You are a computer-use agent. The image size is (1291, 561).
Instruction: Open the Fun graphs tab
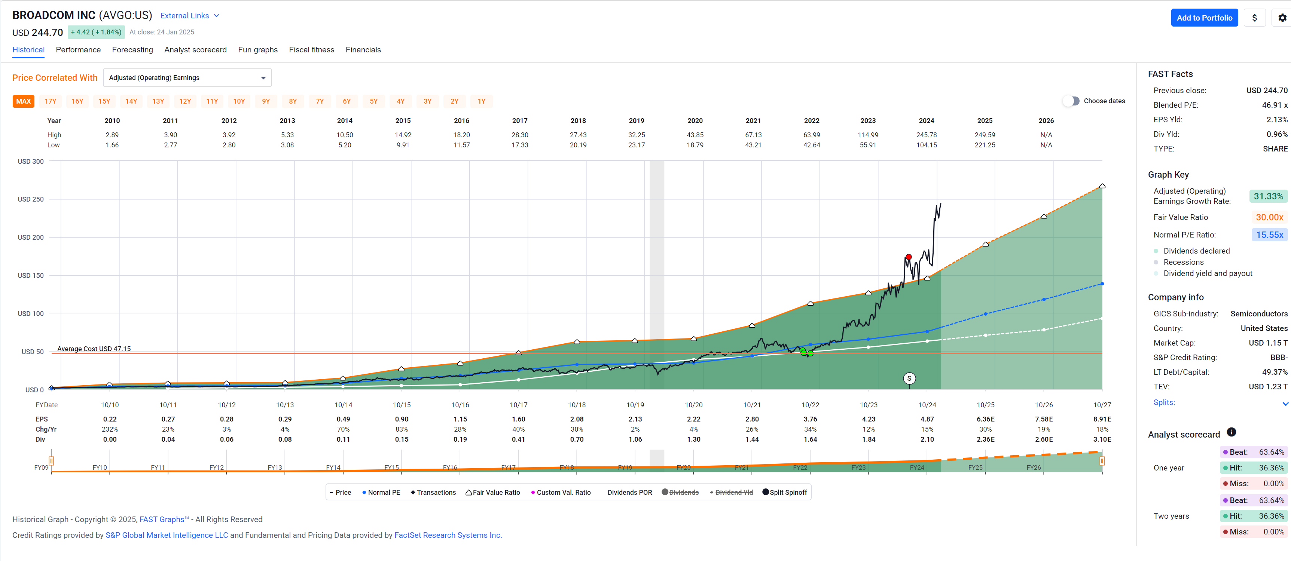[257, 50]
